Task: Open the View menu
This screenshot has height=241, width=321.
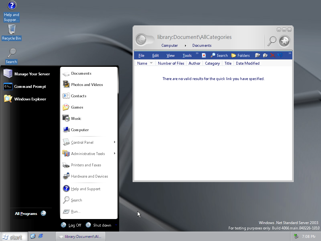Action: [171, 56]
